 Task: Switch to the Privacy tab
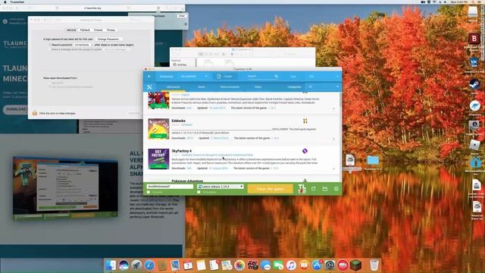[111, 30]
